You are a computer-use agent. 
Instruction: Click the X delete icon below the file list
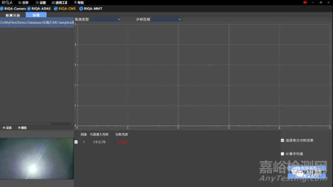[x=19, y=128]
